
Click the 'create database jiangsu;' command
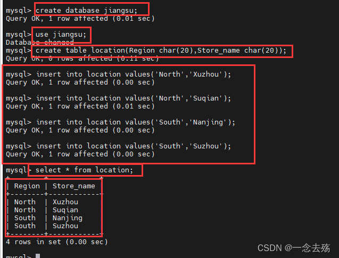click(89, 10)
